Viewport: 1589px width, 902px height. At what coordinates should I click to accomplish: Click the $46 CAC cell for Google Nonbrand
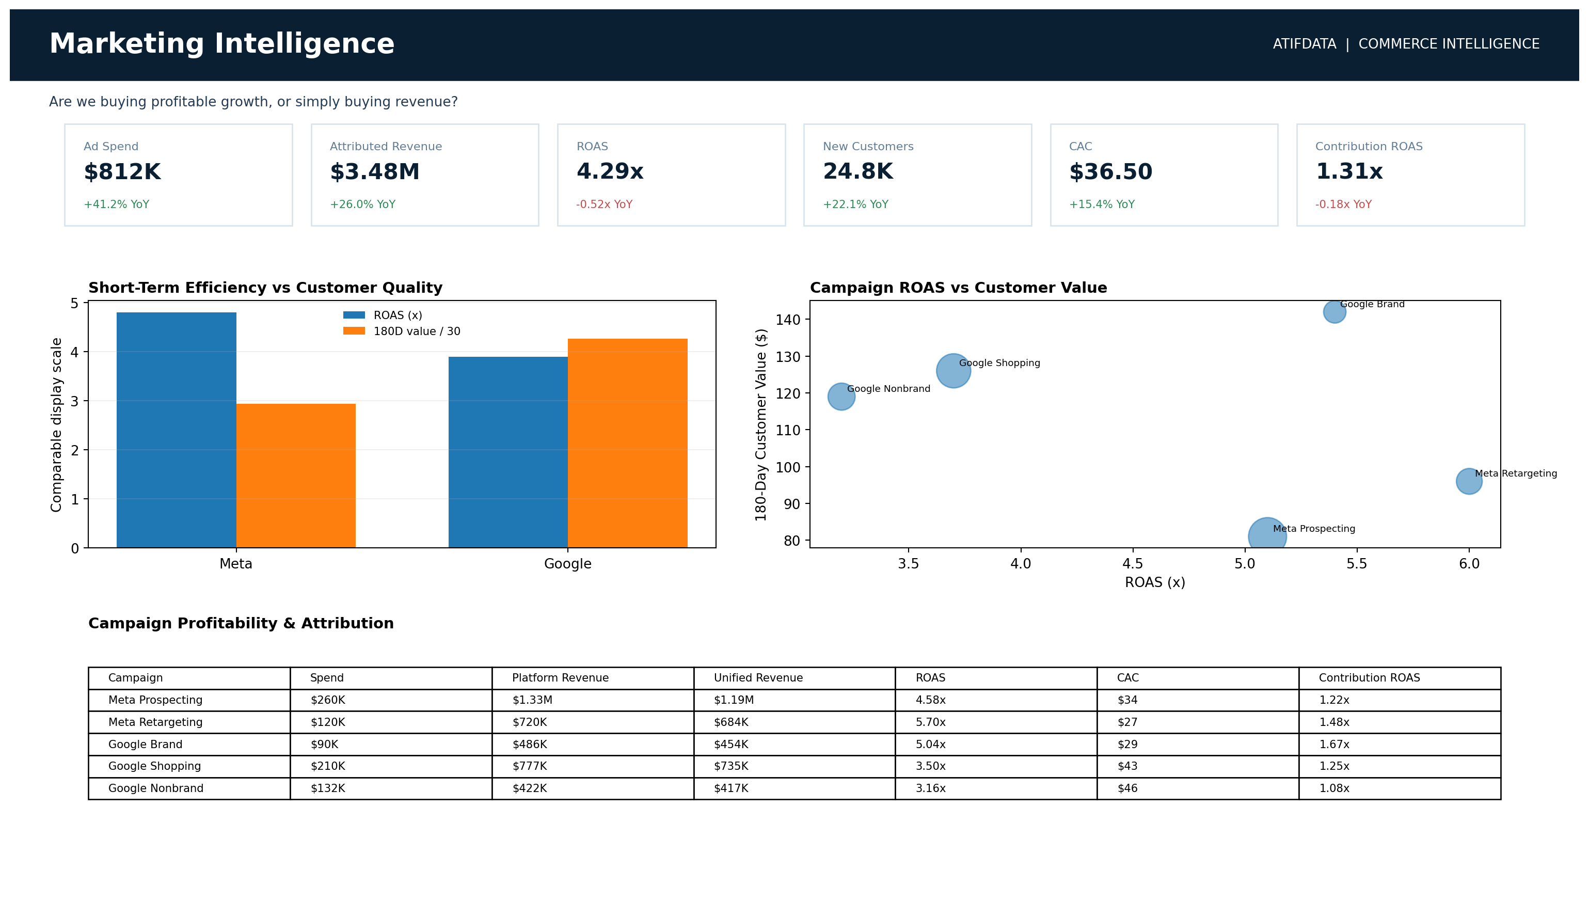(1198, 788)
